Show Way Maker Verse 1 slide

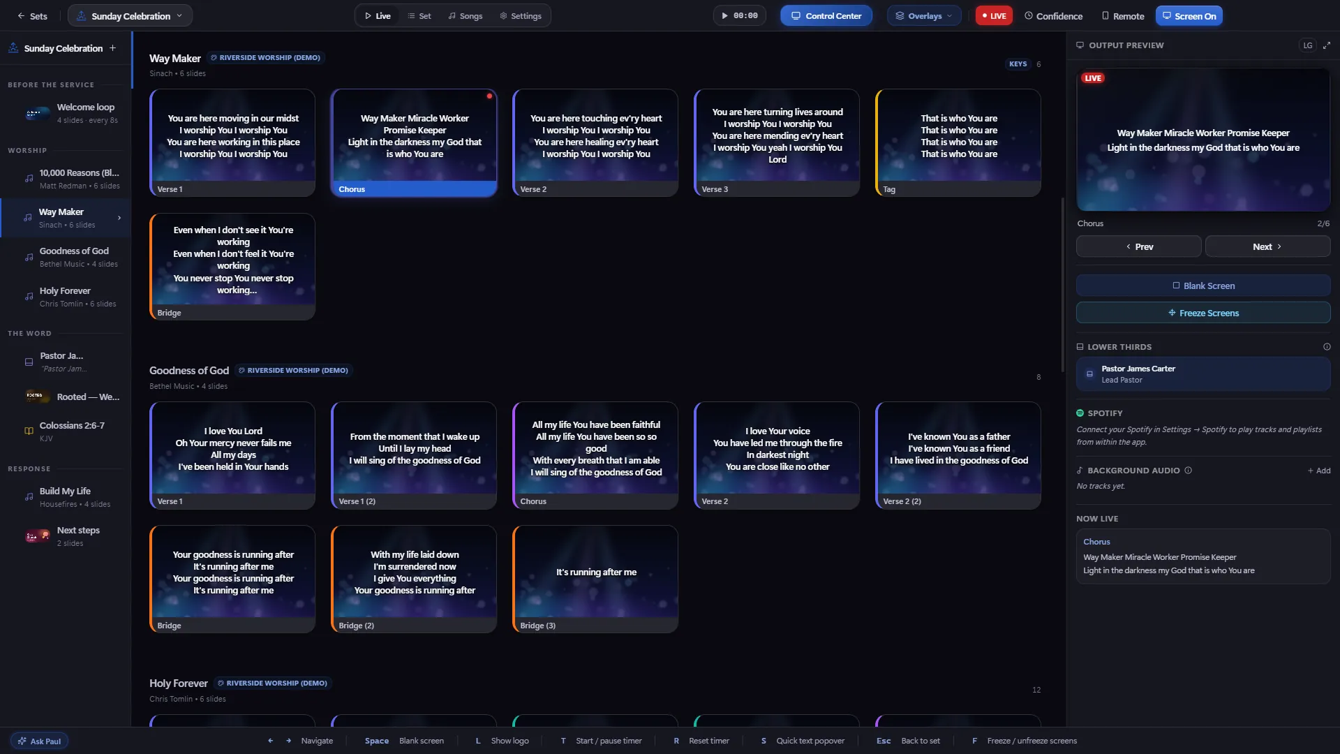232,142
